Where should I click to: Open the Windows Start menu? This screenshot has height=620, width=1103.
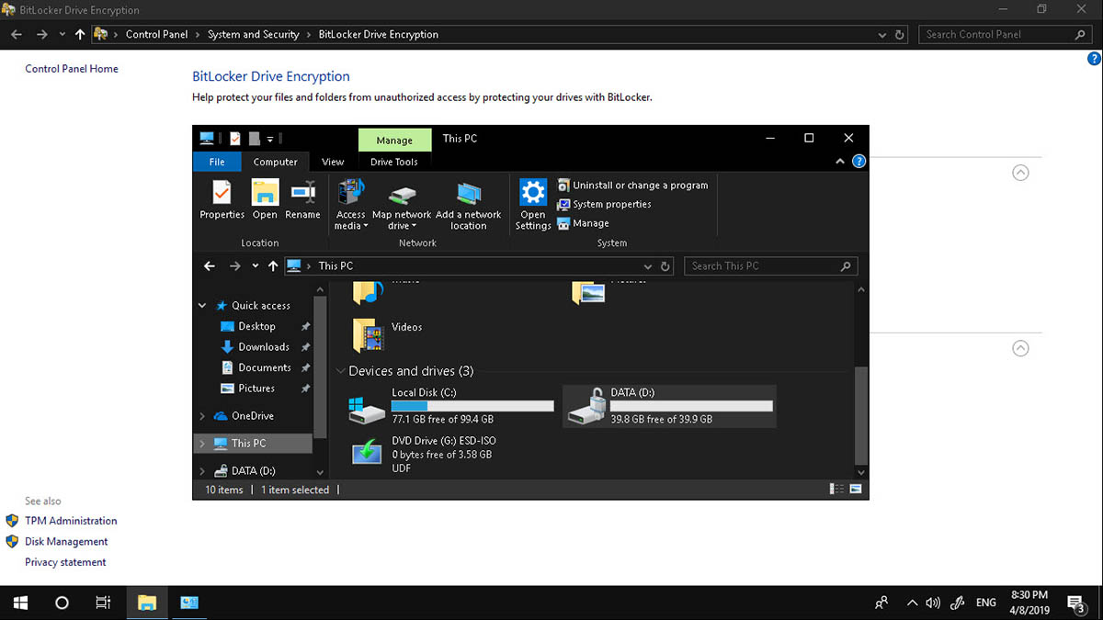[x=19, y=603]
